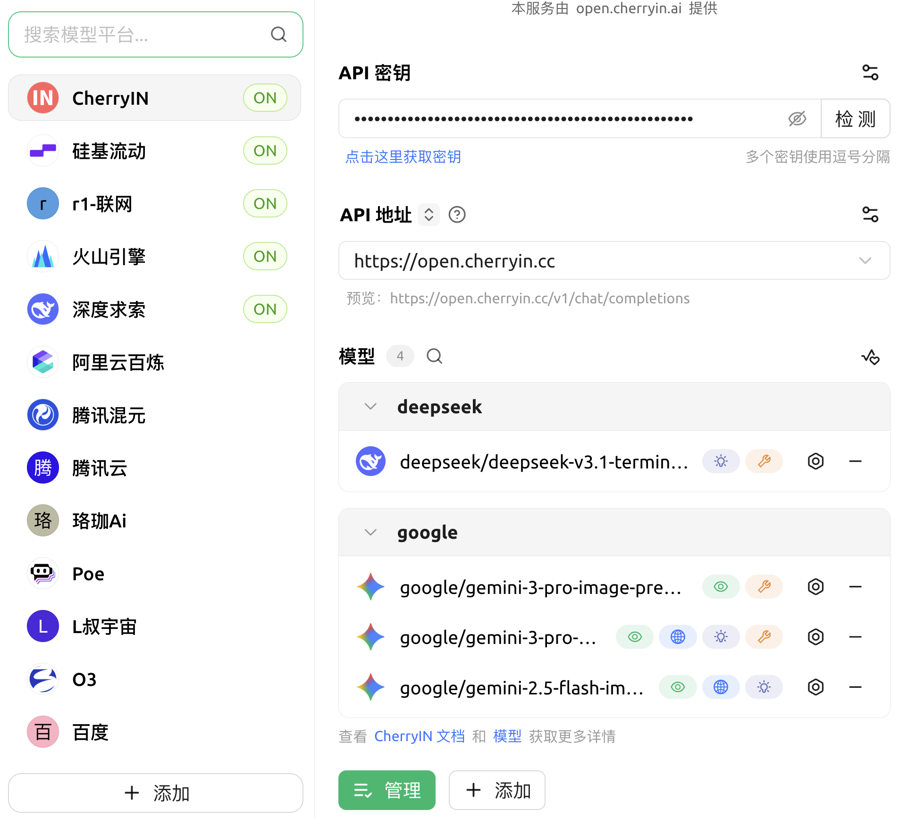The height and width of the screenshot is (818, 908).
Task: Toggle CherryIN ON status badge
Action: click(x=265, y=98)
